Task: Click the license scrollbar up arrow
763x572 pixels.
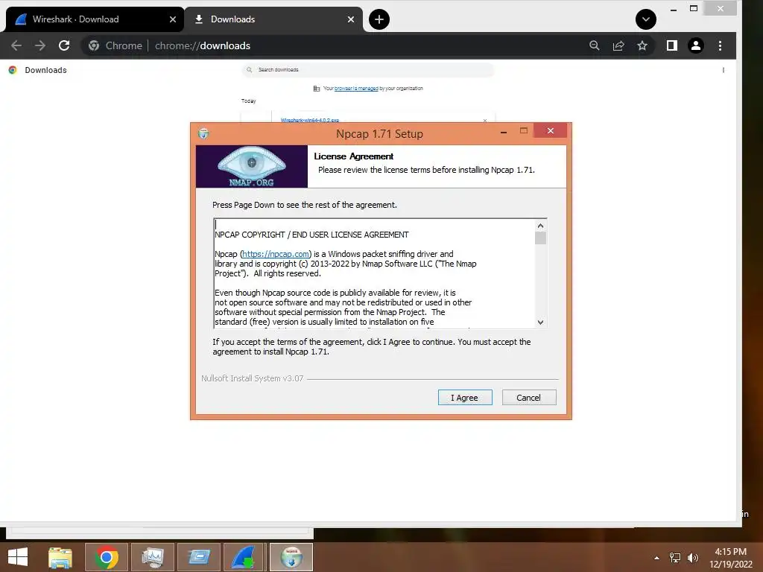Action: 541,226
